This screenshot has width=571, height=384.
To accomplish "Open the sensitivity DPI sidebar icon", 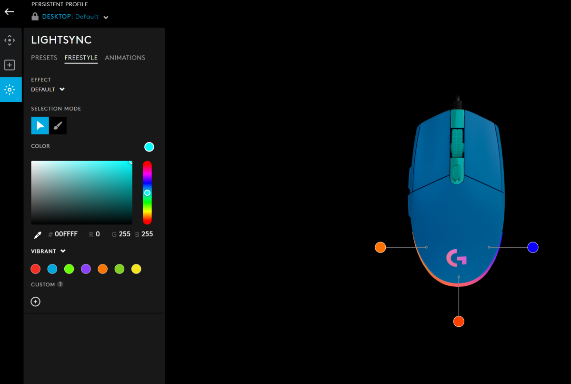I will click(10, 40).
